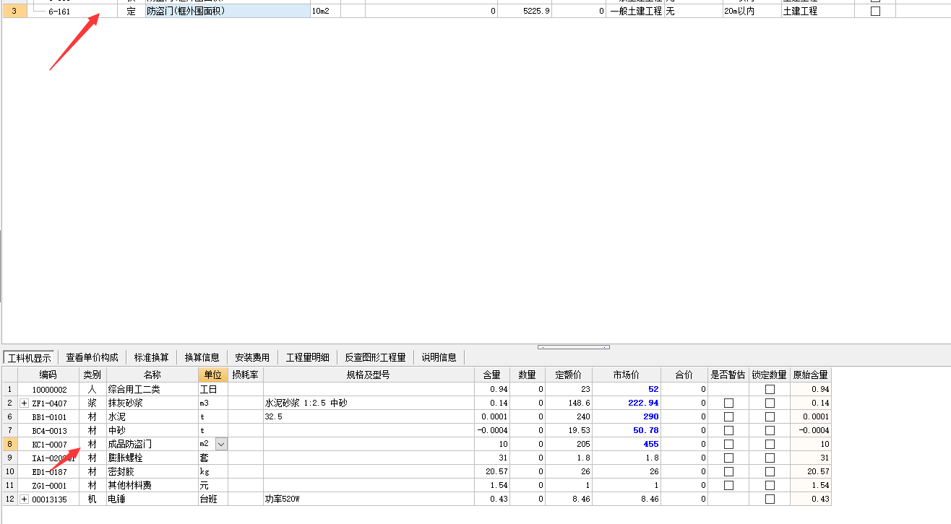951x524 pixels.
Task: Select code KC1-0007
Action: coord(48,445)
